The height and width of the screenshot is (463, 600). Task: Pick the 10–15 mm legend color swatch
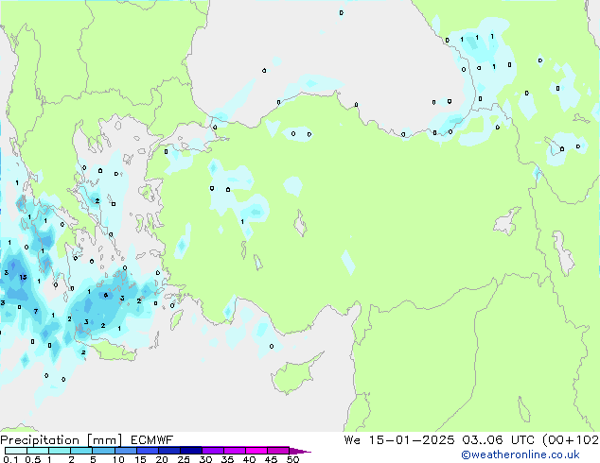click(x=128, y=451)
